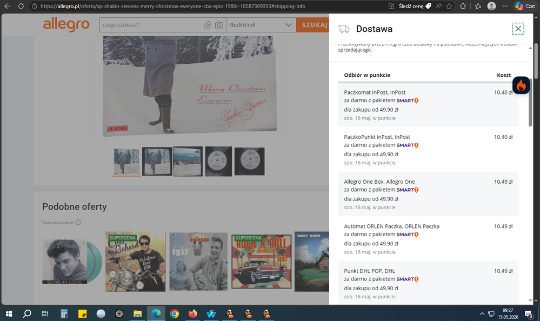Select the first record cover thumbnail
This screenshot has height=321, width=540.
point(126,161)
